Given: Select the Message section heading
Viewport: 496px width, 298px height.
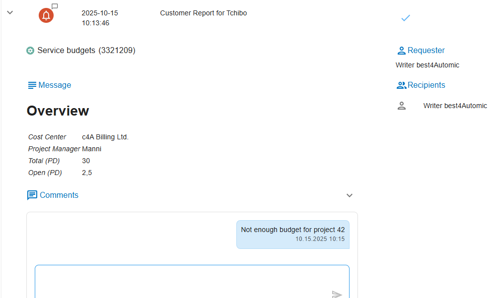Looking at the screenshot, I should click(x=55, y=85).
